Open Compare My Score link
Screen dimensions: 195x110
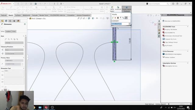(171, 39)
